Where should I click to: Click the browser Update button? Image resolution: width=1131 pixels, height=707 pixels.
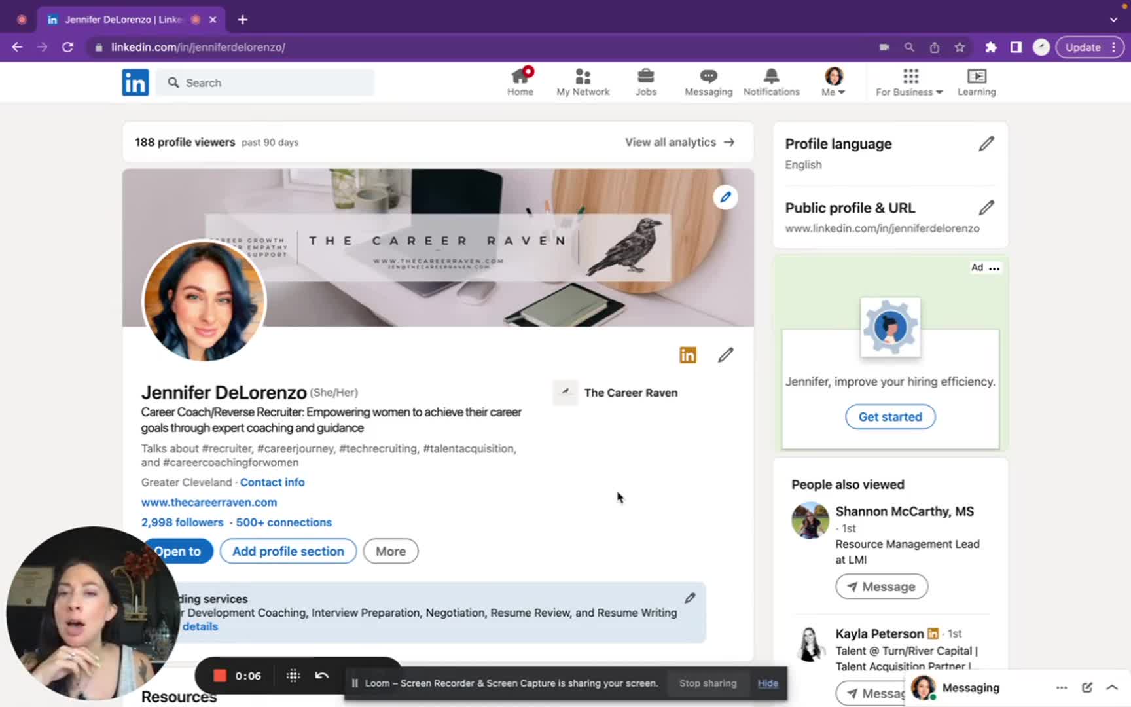pyautogui.click(x=1090, y=47)
